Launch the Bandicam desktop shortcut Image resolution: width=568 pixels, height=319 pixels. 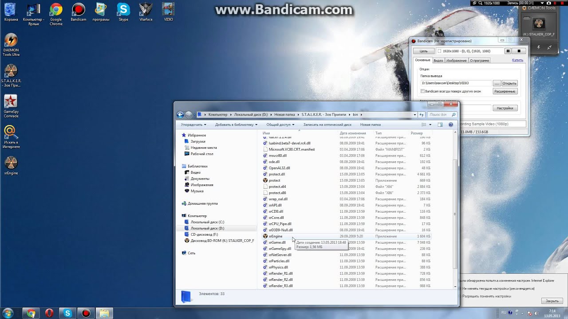pos(79,12)
